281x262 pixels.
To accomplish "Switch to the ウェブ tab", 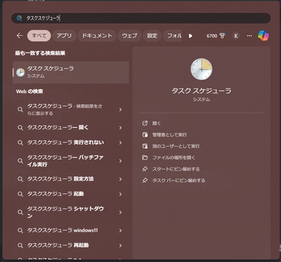I will 129,35.
